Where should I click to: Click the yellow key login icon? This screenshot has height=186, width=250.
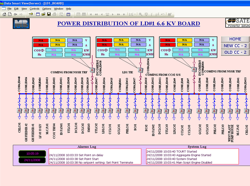pyautogui.click(x=31, y=14)
